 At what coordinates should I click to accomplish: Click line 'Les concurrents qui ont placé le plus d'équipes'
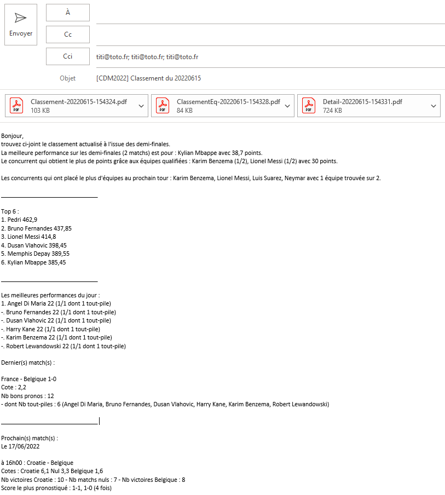(x=191, y=178)
